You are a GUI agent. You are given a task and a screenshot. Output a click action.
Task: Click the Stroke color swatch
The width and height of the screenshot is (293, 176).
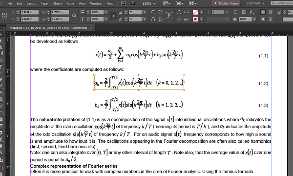pyautogui.click(x=195, y=19)
